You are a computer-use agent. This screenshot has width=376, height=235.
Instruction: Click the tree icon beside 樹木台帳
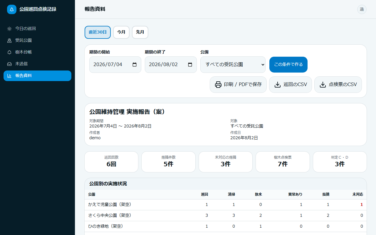click(x=9, y=52)
